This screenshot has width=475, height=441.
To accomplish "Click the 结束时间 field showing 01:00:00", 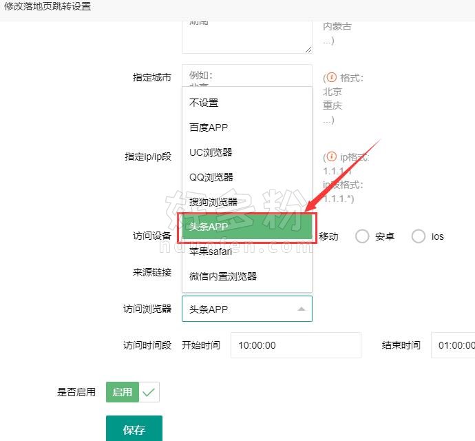I will click(453, 345).
